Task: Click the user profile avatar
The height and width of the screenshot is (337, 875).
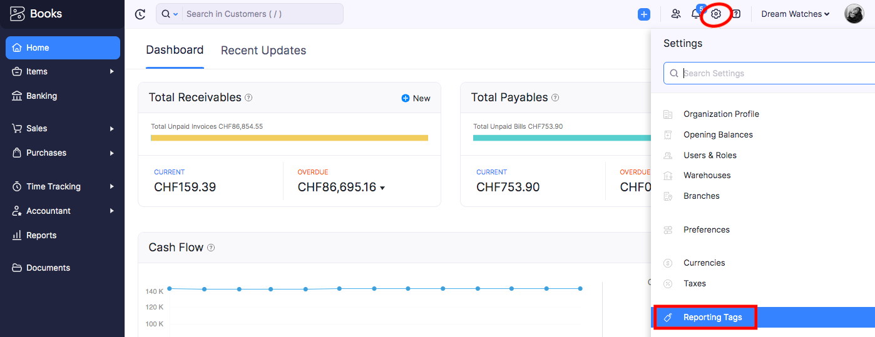Action: click(x=854, y=14)
